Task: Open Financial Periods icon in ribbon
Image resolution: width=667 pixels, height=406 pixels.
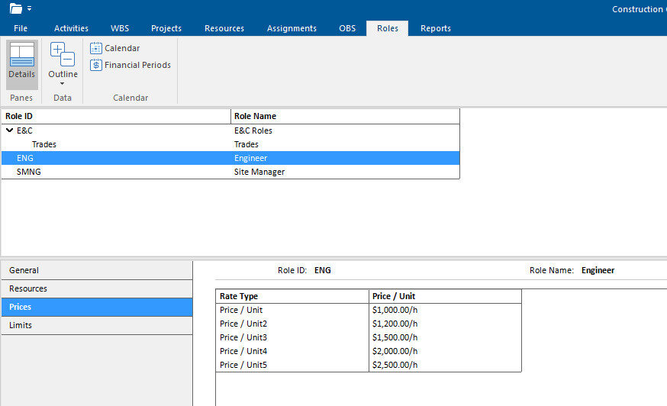Action: pos(96,65)
